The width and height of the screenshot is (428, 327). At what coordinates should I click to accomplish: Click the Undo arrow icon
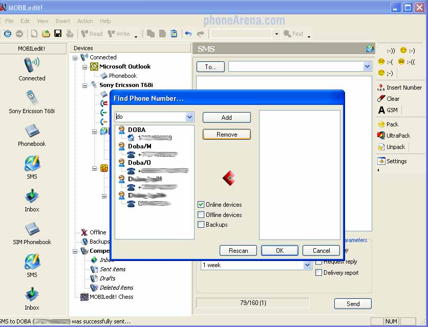pos(188,34)
